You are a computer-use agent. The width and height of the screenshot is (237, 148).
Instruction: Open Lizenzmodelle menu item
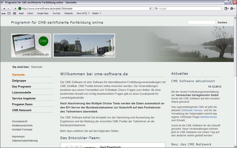point(21,92)
